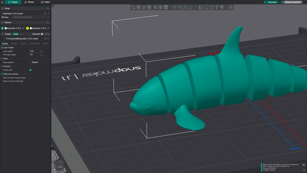Open the Assembly view puzzle icon
Screen dimensions: 307x173
[231, 7]
